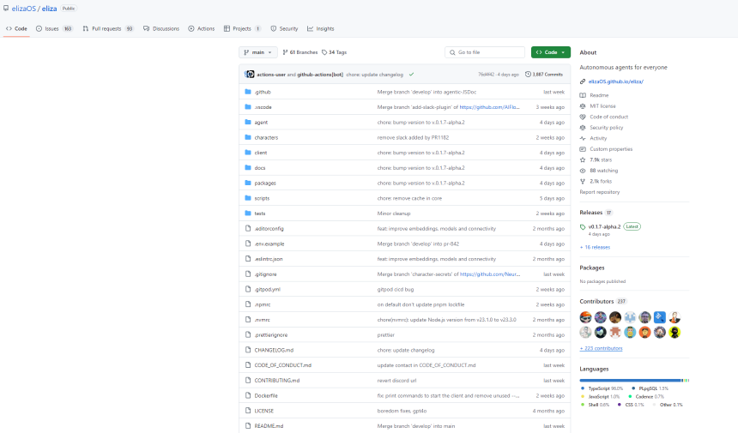
Task: Open the .nvmrc file
Action: [262, 320]
